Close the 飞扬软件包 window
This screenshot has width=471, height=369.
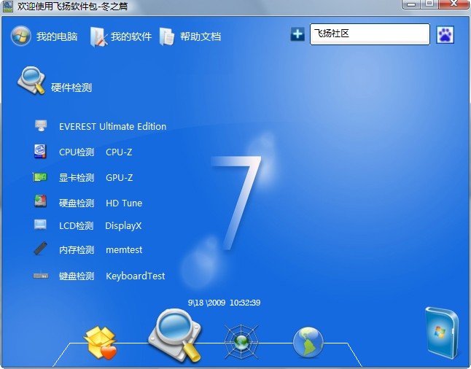pyautogui.click(x=454, y=4)
